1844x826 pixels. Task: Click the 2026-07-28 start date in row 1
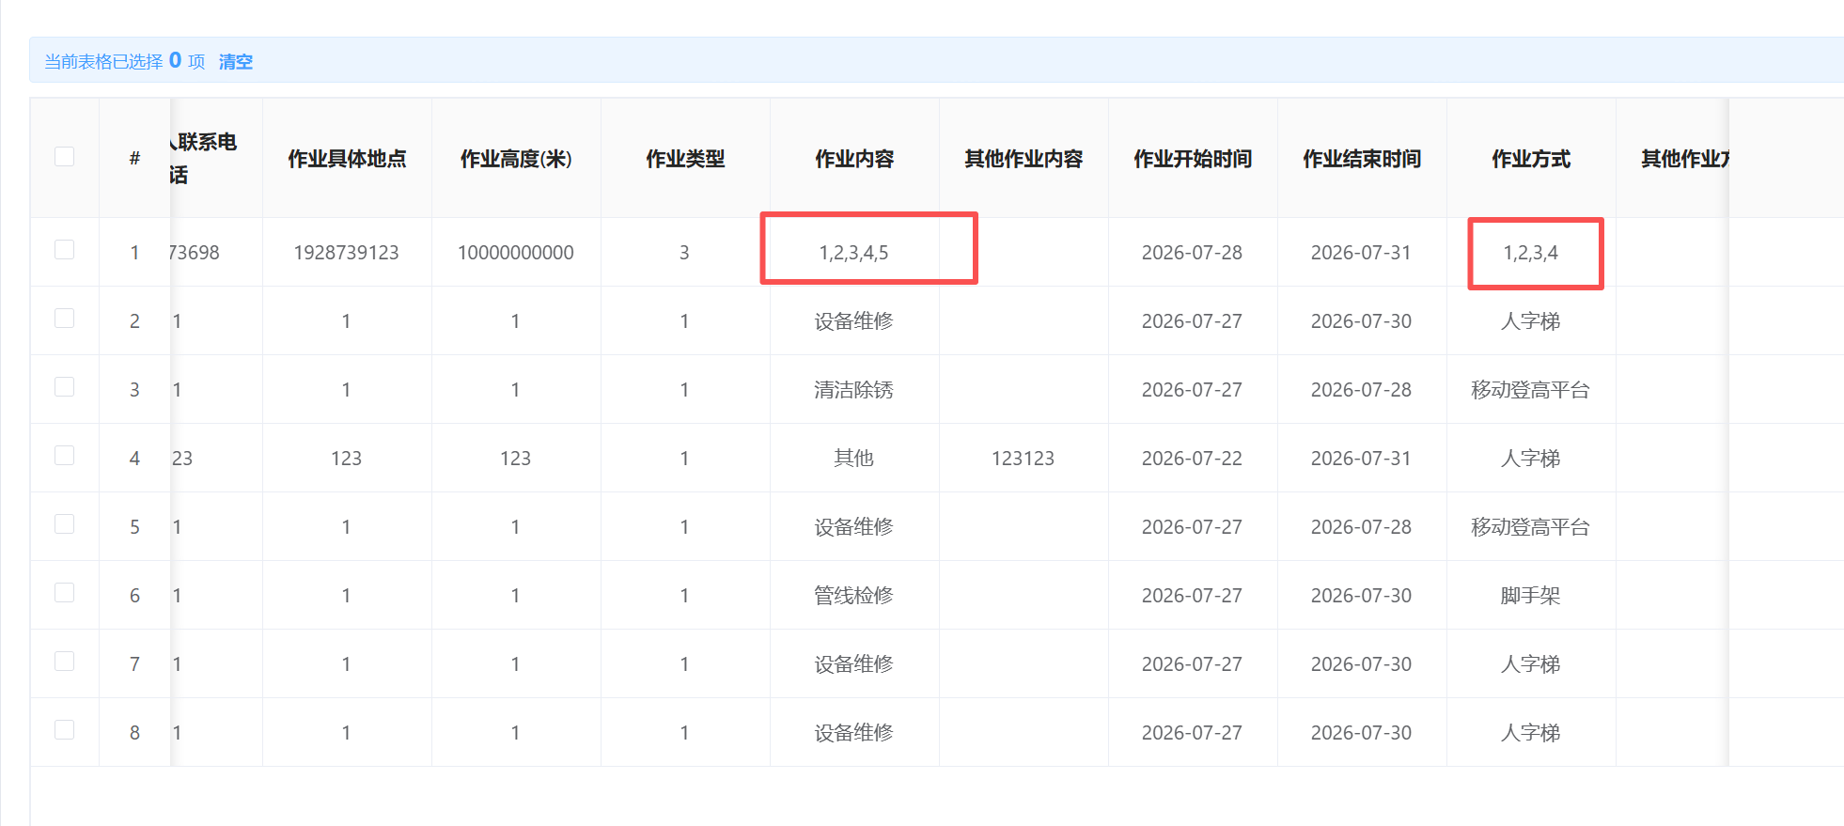pos(1192,253)
